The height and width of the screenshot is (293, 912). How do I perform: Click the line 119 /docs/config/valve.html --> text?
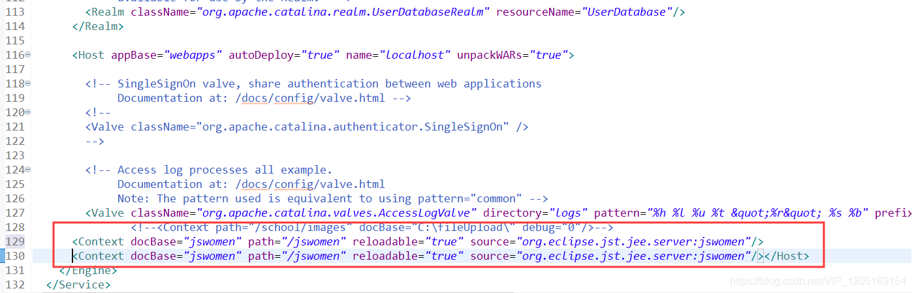click(x=323, y=99)
